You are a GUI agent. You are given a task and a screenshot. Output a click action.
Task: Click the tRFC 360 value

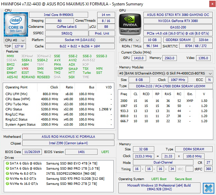click(208, 169)
